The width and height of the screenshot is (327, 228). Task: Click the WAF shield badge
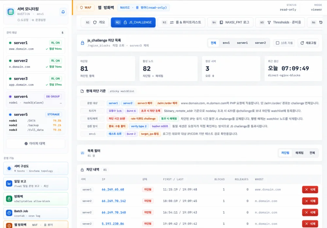(x=85, y=8)
